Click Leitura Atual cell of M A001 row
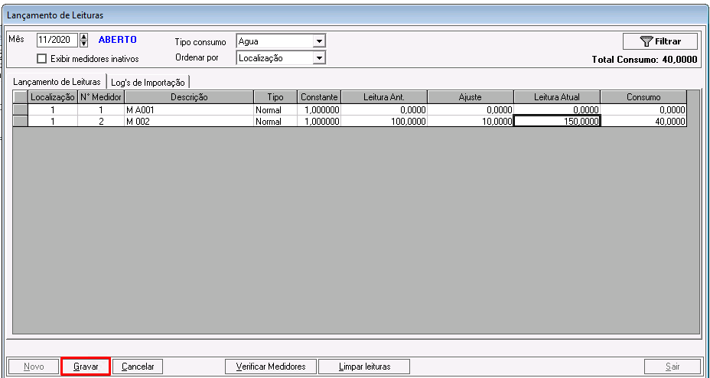Screen dimensions: 710x378 pos(557,109)
